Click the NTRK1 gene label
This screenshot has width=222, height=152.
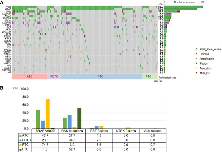coord(8,54)
